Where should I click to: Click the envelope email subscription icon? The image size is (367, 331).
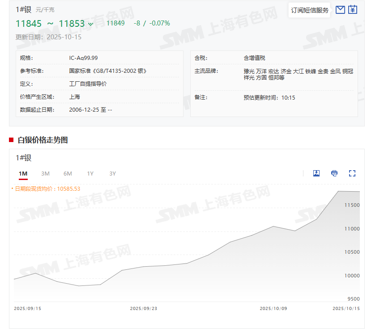point(340,9)
